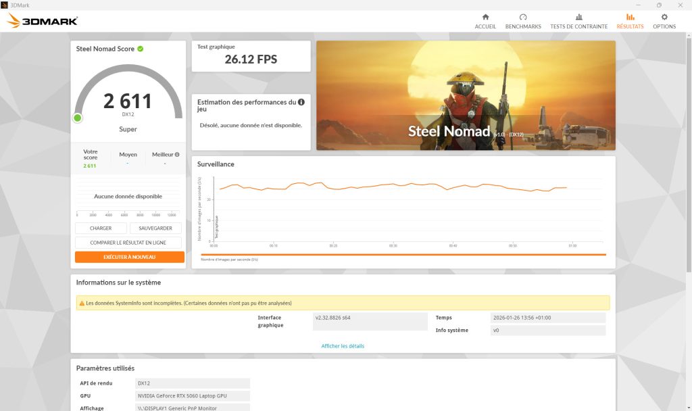The height and width of the screenshot is (411, 692).
Task: Click the SAUVEGARDER button
Action: pyautogui.click(x=155, y=228)
